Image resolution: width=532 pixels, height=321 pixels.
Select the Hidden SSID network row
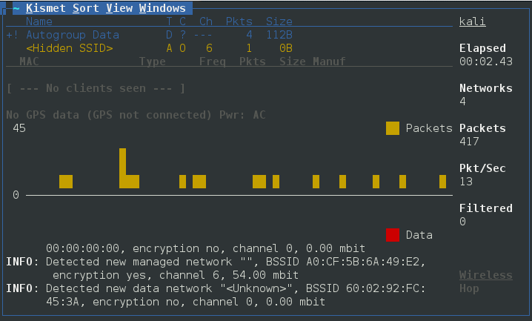(x=70, y=48)
